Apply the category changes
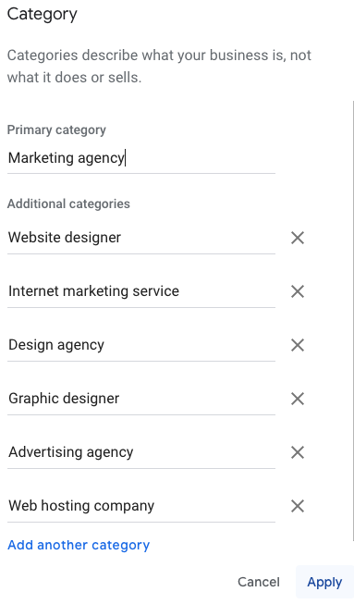Screen dimensions: 354x604 point(324,582)
